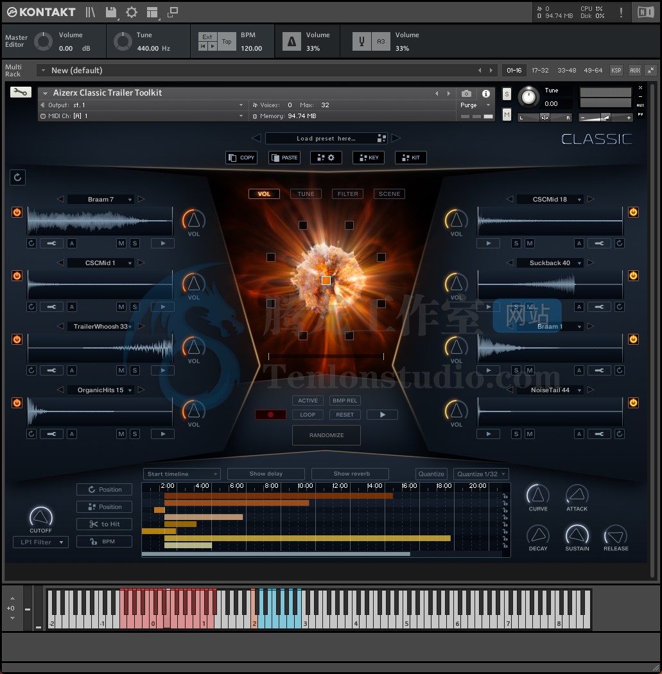
Task: Click the link icon under Braam 7
Action: [51, 243]
